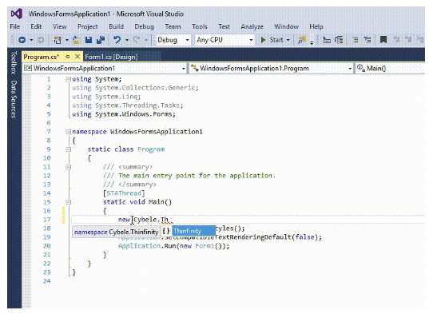Collapse the static void Main() method
Image resolution: width=429 pixels, height=314 pixels.
pos(69,202)
